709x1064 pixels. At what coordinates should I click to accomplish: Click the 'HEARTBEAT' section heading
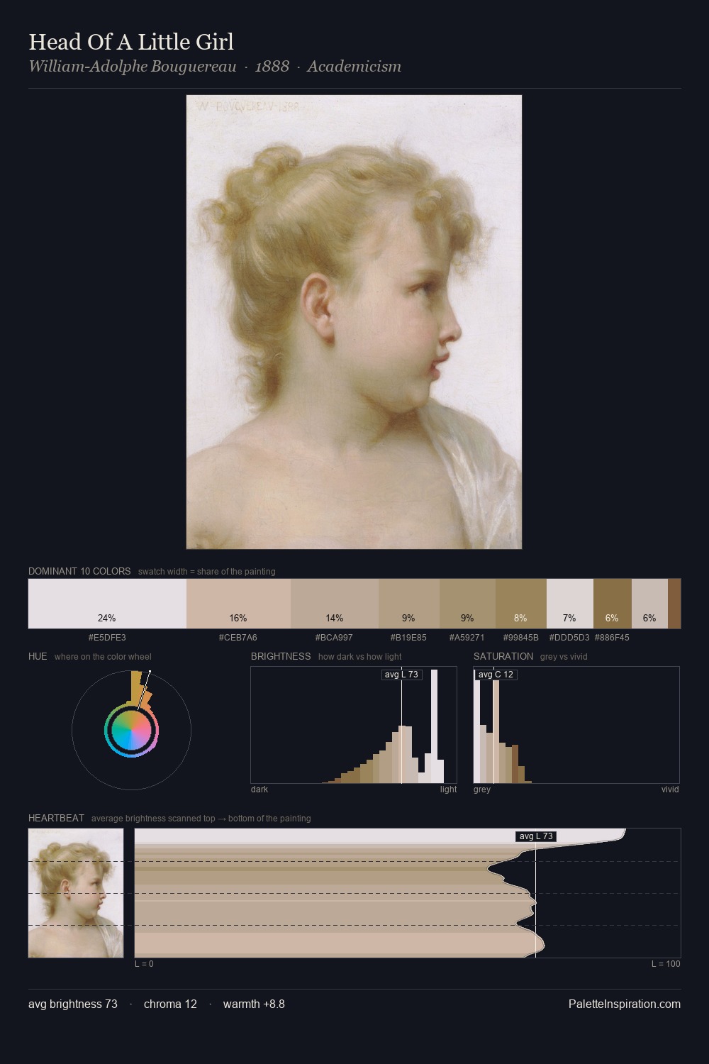point(56,818)
